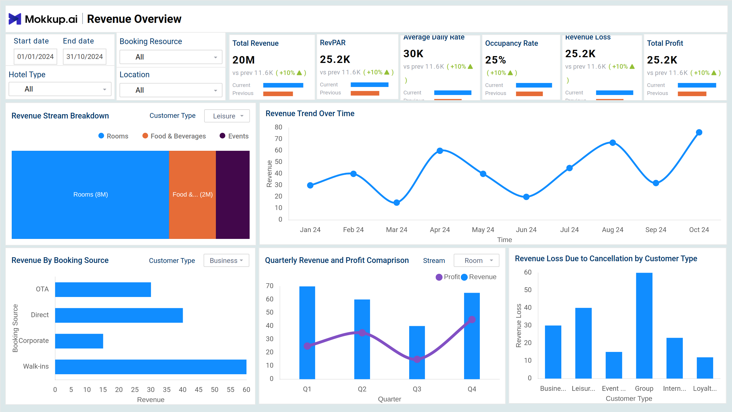Click the Q4 profit line marker
732x412 pixels.
point(472,319)
